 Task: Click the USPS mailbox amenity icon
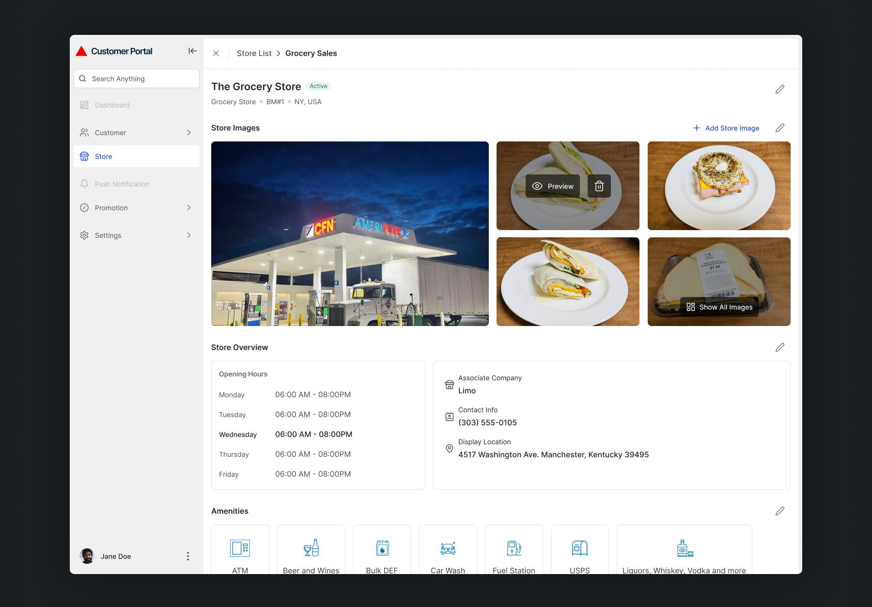pyautogui.click(x=580, y=548)
